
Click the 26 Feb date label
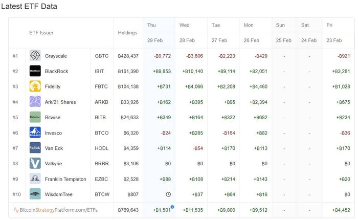point(252,40)
